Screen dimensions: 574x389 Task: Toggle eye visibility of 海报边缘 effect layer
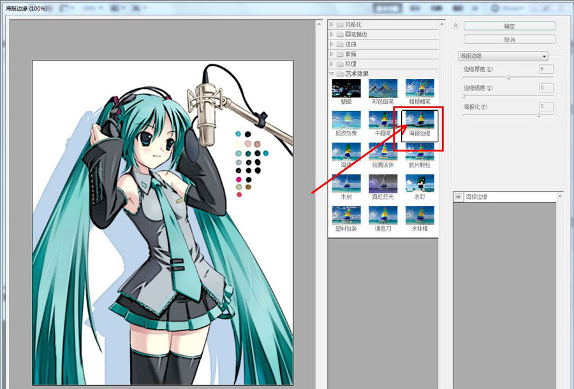coord(459,197)
